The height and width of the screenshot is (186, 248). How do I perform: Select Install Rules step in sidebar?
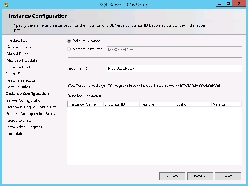tap(17, 74)
